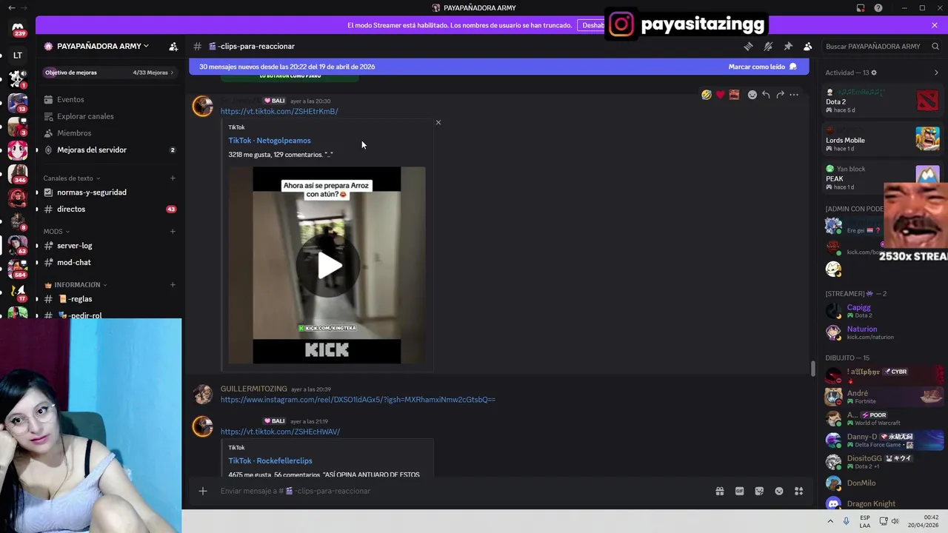
Task: Expand the Actividad section chevron
Action: (936, 73)
